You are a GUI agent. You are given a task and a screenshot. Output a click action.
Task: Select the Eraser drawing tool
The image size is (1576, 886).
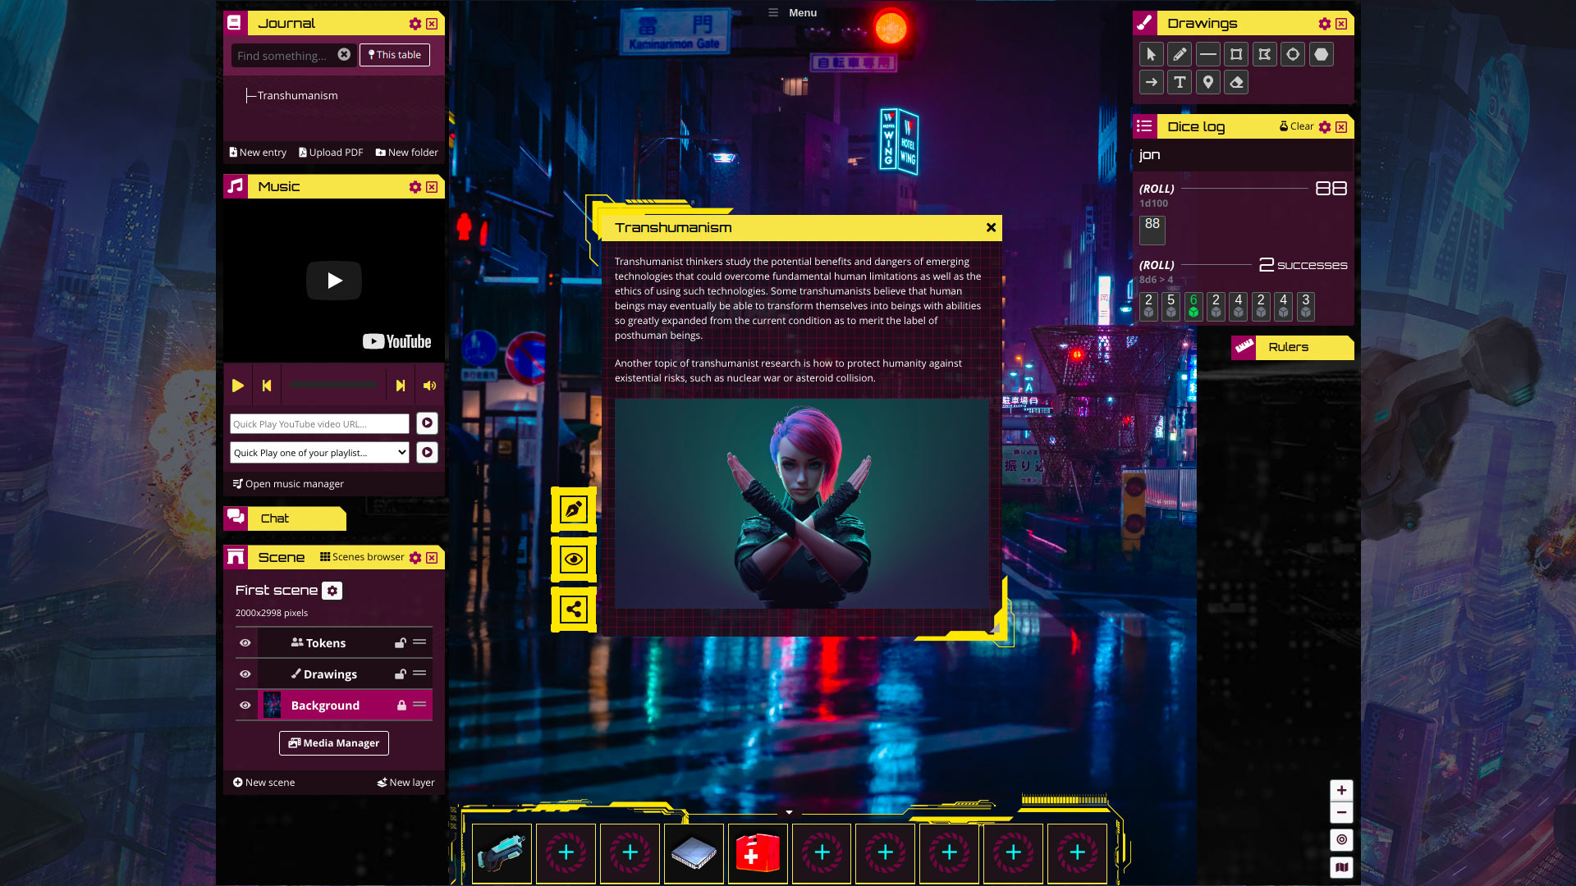click(1236, 82)
